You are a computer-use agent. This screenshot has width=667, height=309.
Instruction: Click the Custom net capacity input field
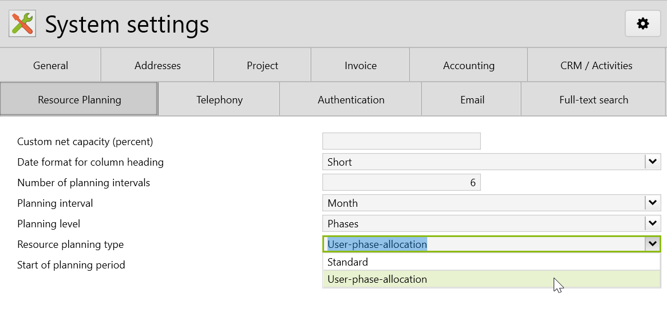tap(401, 142)
